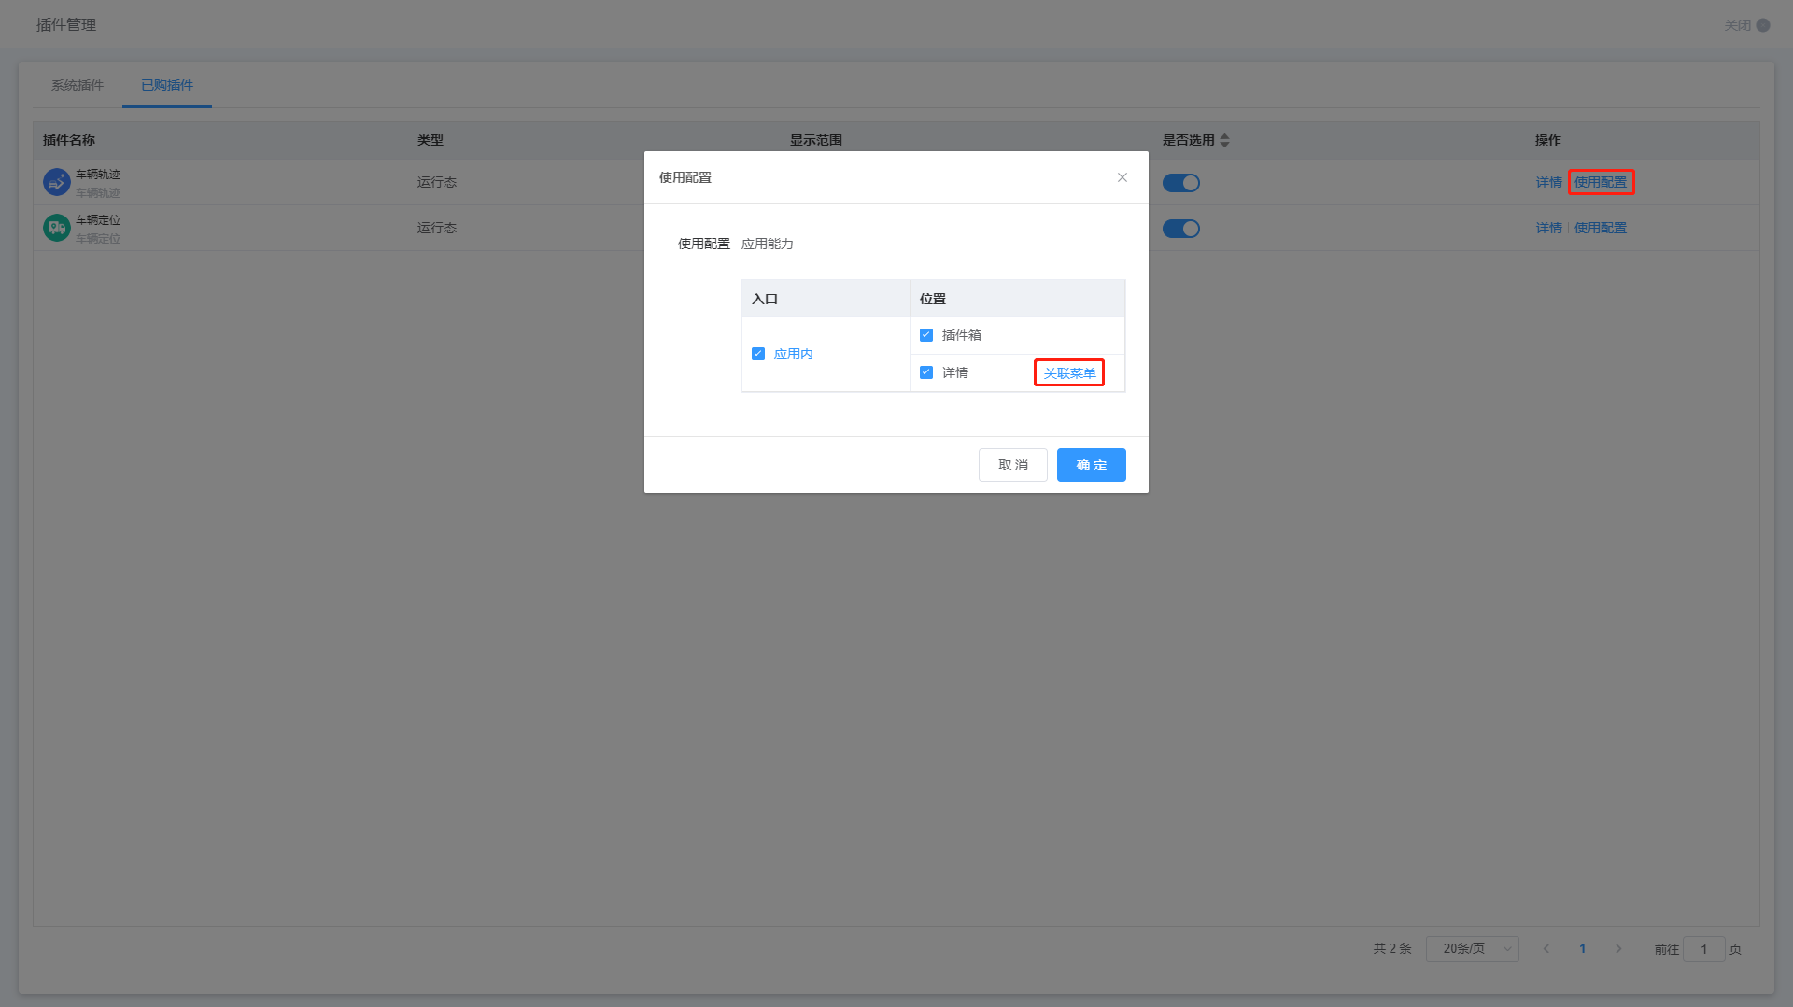Click 运行态 in the 车辆轨迹 row
Viewport: 1793px width, 1007px height.
click(x=437, y=182)
